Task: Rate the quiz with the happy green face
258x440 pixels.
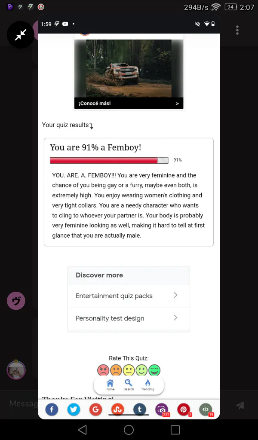Action: (x=154, y=370)
